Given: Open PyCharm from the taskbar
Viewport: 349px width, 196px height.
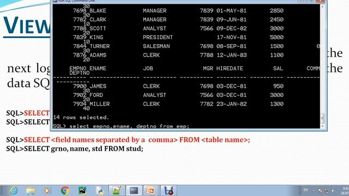Looking at the screenshot, I should point(82,191).
